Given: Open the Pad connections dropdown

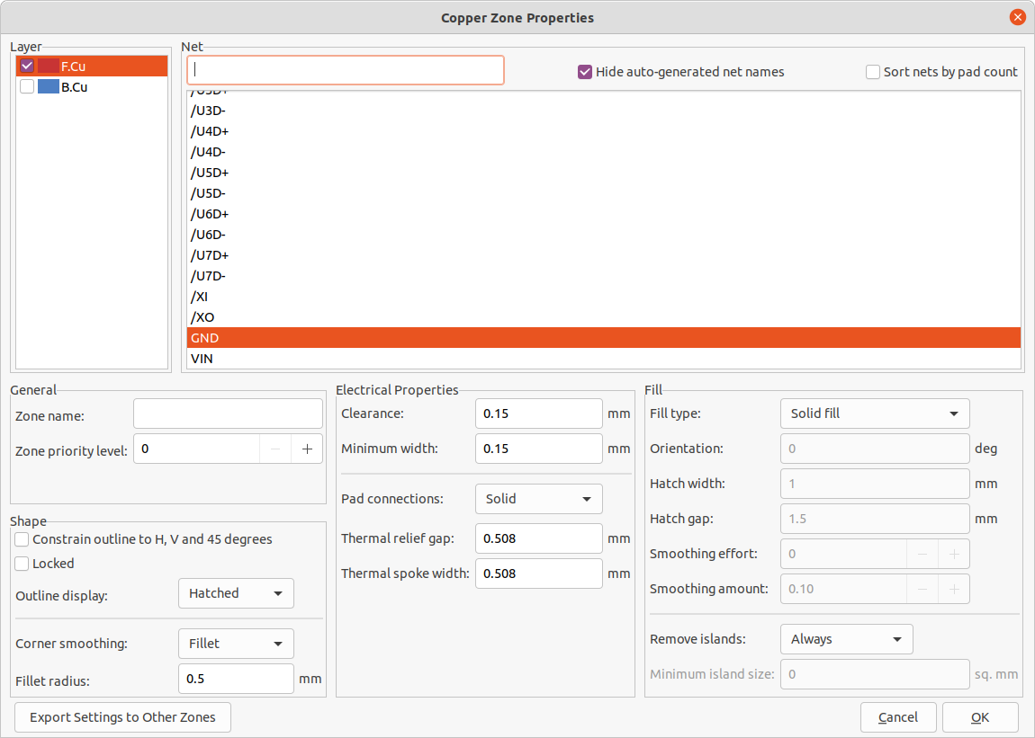Looking at the screenshot, I should point(538,499).
